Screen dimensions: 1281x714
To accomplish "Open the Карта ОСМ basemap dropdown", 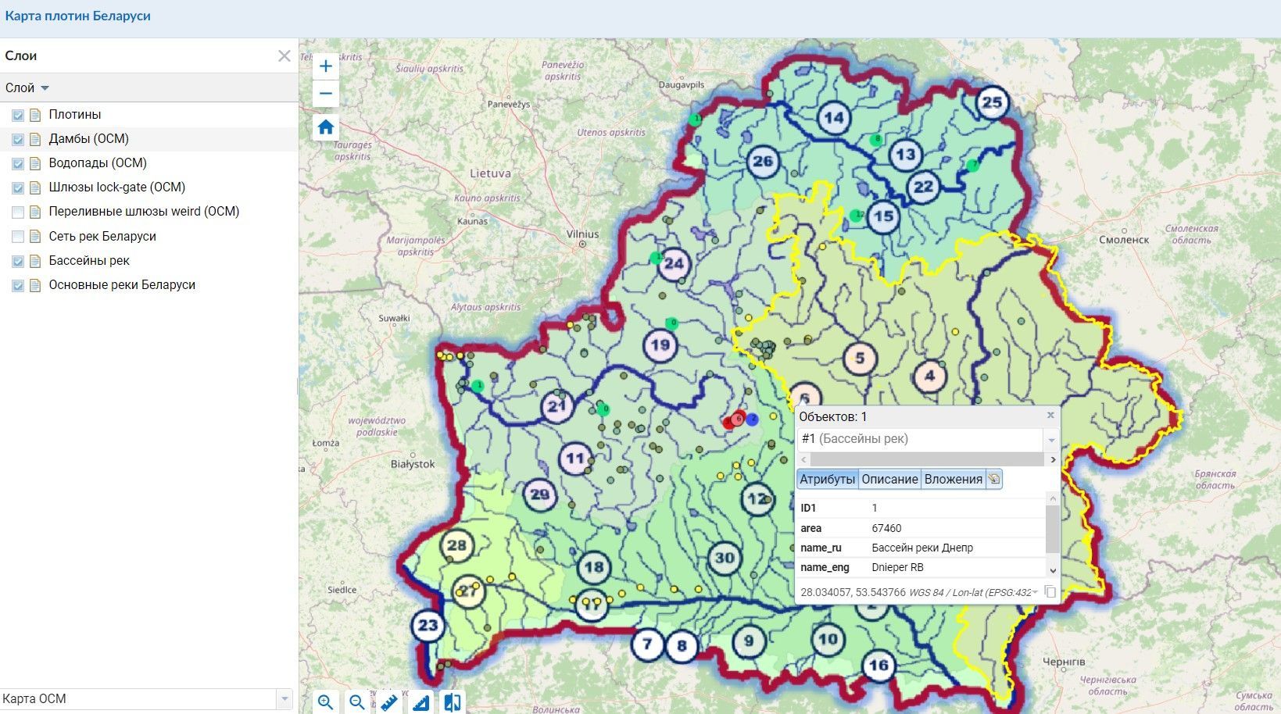I will click(x=146, y=699).
